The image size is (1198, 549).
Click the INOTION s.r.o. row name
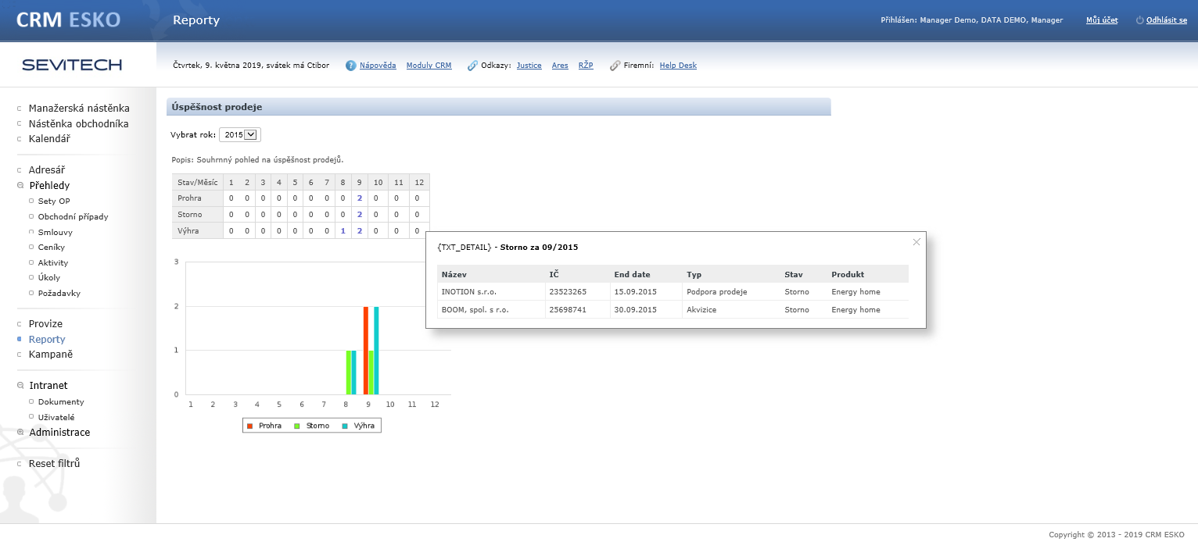pyautogui.click(x=469, y=292)
